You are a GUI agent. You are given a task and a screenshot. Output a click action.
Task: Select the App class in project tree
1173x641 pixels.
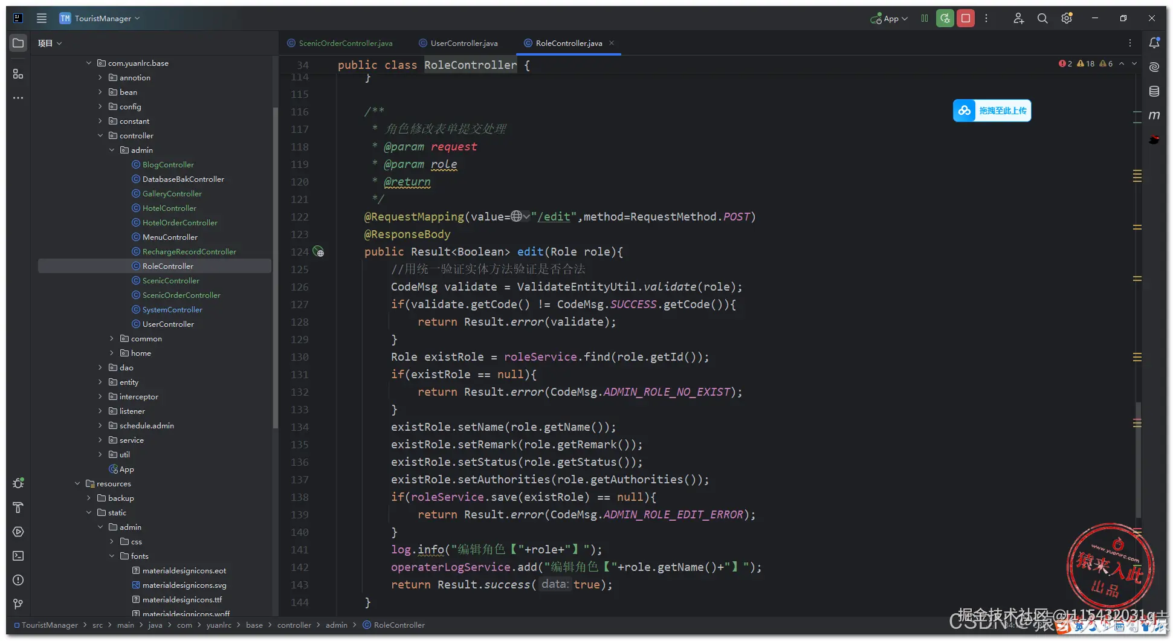click(121, 469)
